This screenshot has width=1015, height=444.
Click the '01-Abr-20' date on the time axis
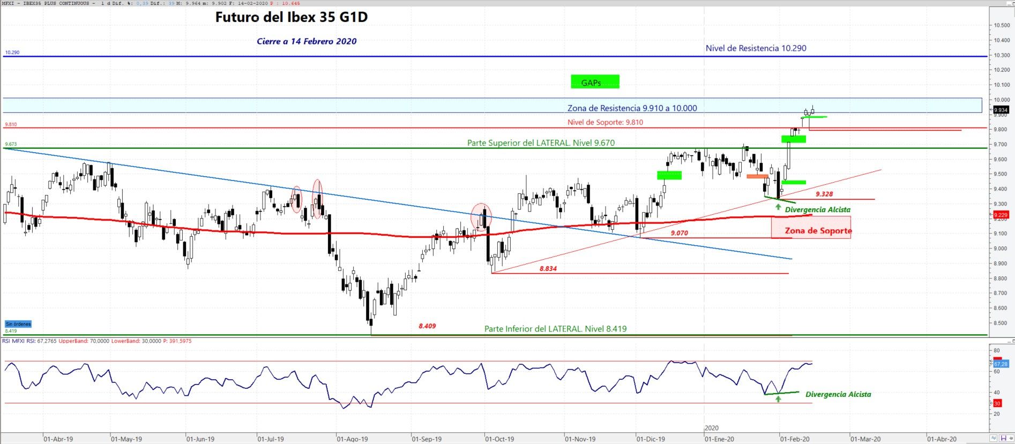(942, 439)
